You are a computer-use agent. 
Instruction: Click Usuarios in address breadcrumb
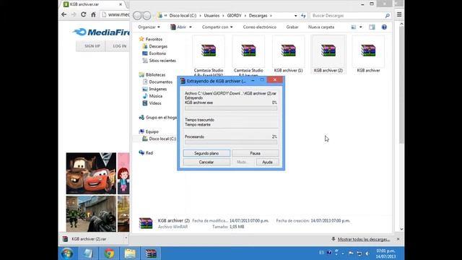pos(212,16)
